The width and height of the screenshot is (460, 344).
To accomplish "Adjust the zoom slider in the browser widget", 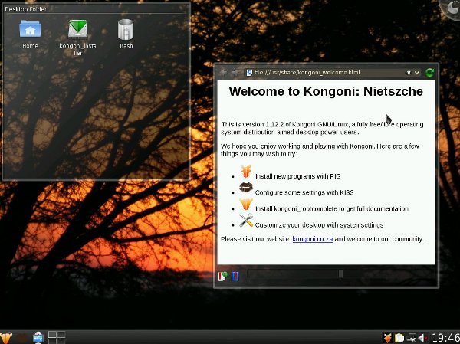I will pos(340,274).
